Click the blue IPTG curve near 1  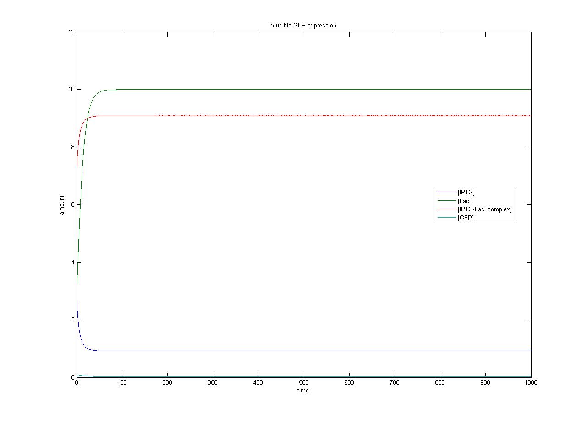pos(275,351)
